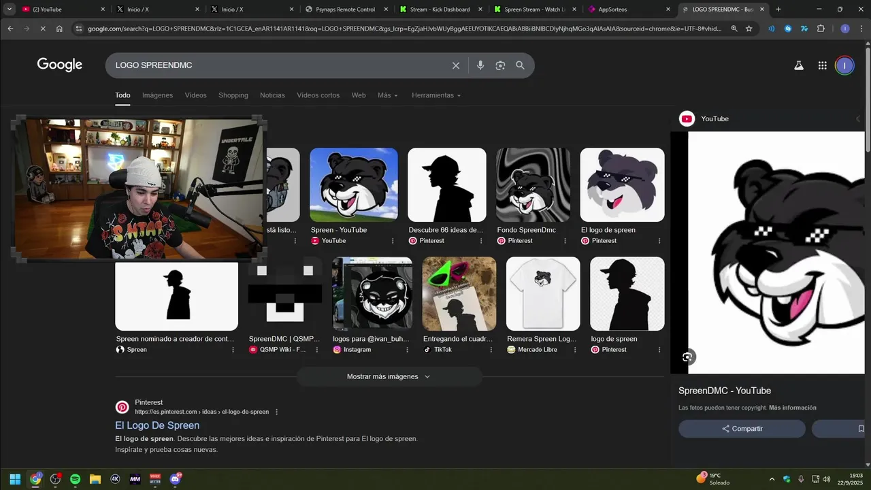Open the Chrome extensions puzzle menu
This screenshot has height=490, width=871.
(821, 29)
